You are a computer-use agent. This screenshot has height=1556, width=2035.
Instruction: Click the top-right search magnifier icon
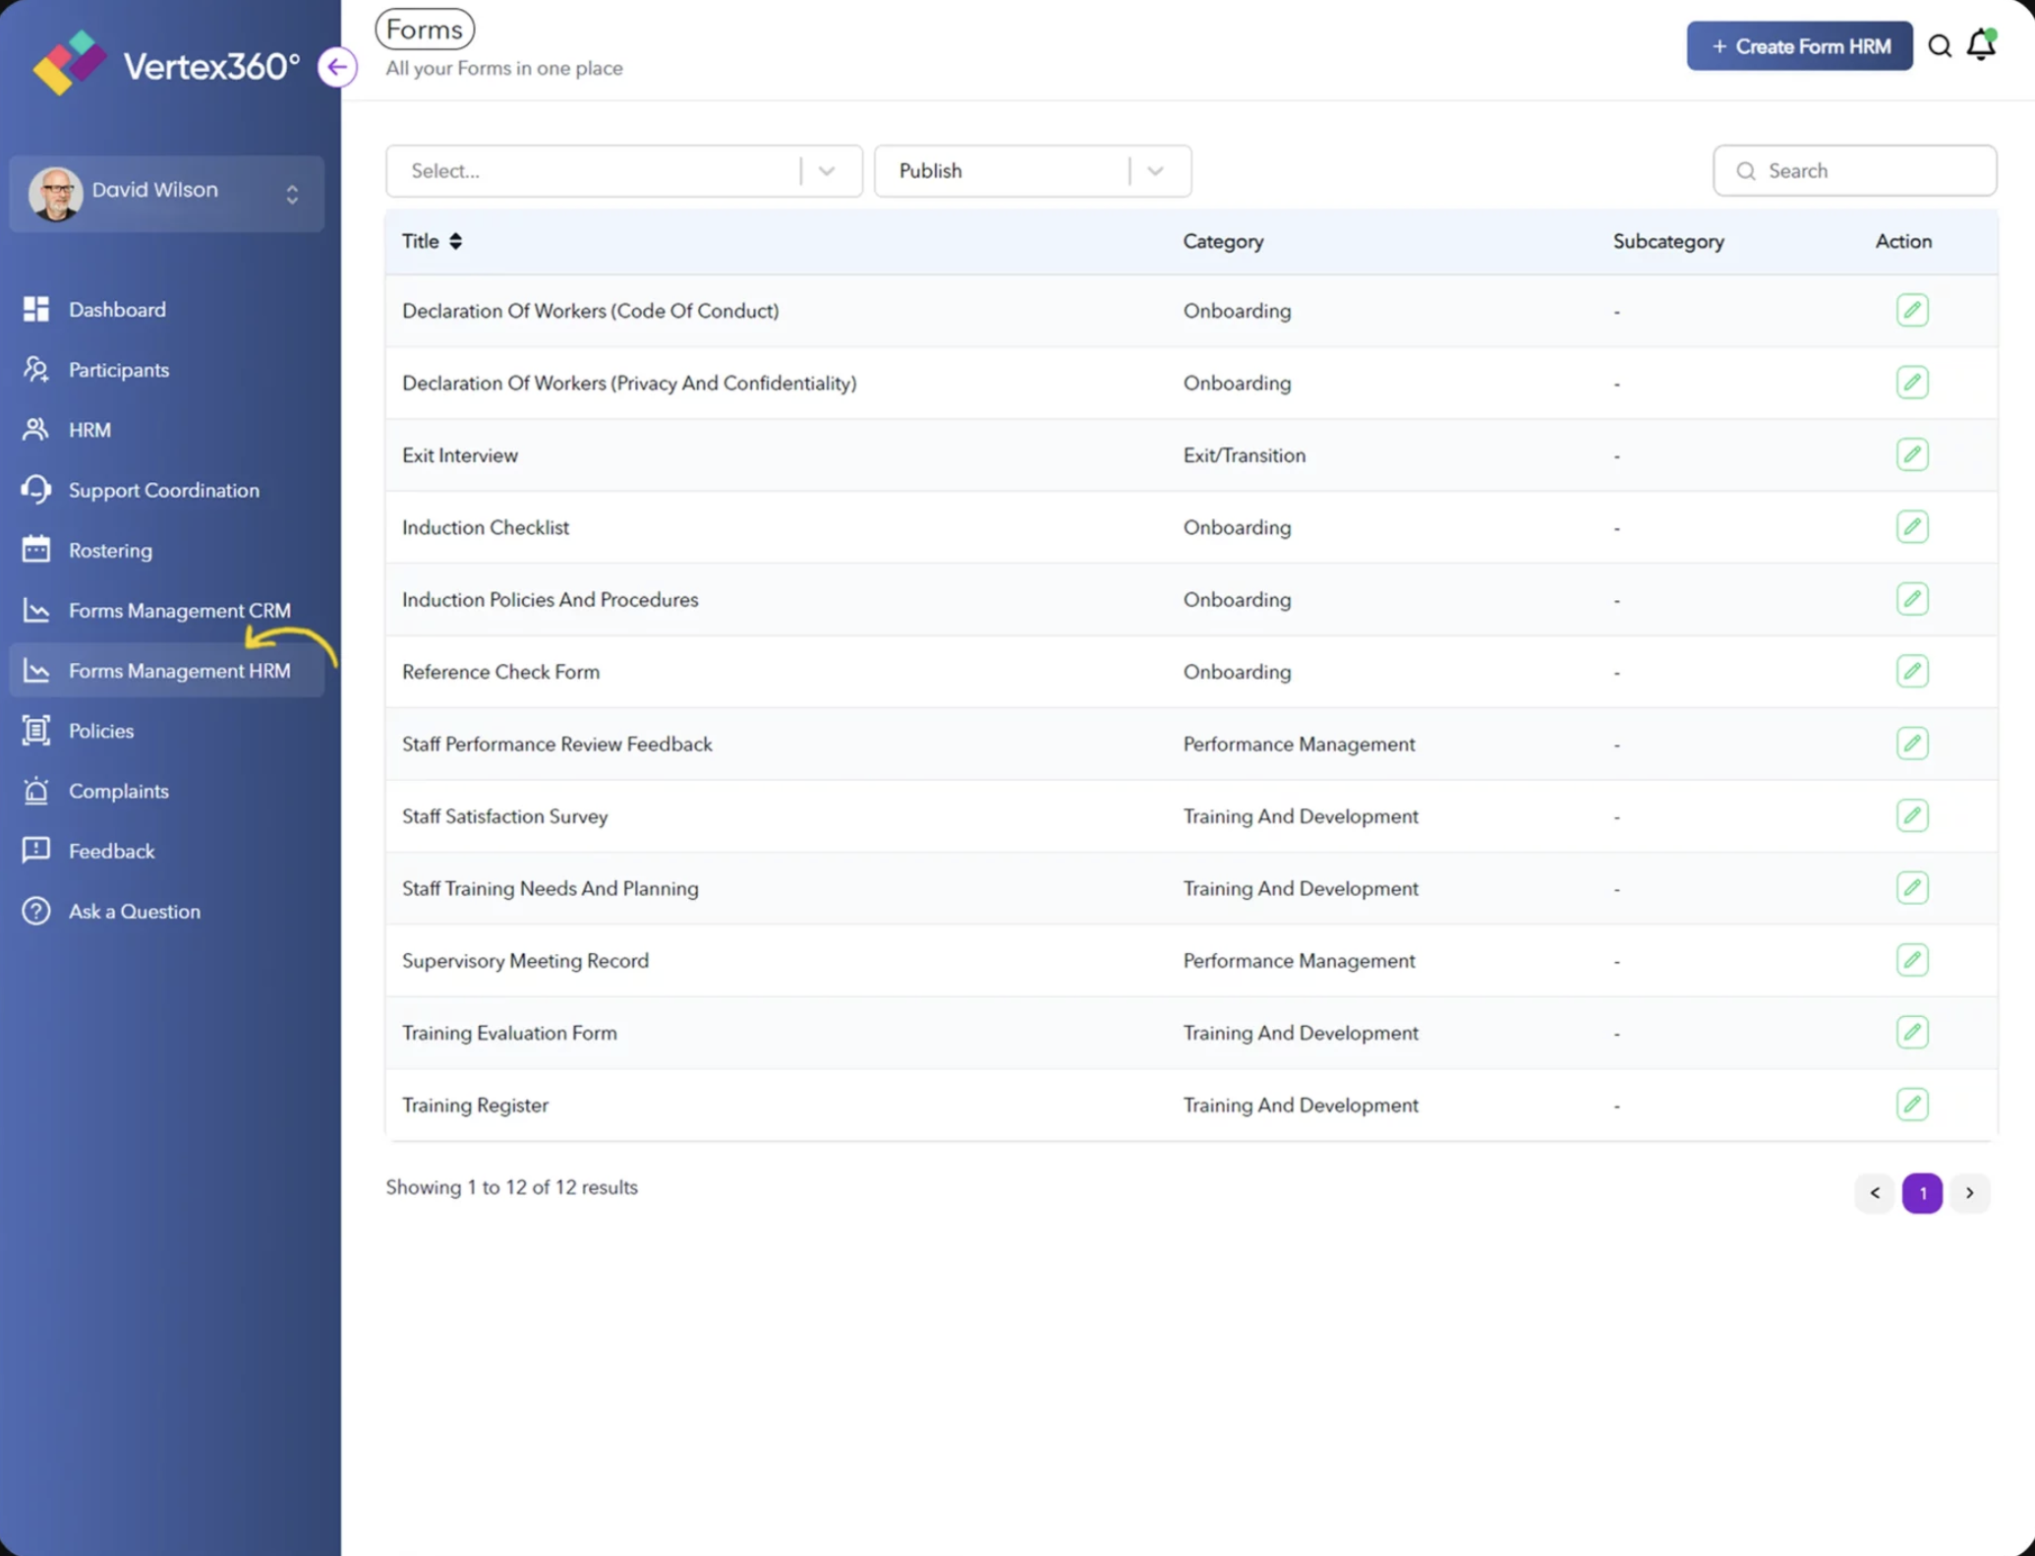coord(1939,46)
